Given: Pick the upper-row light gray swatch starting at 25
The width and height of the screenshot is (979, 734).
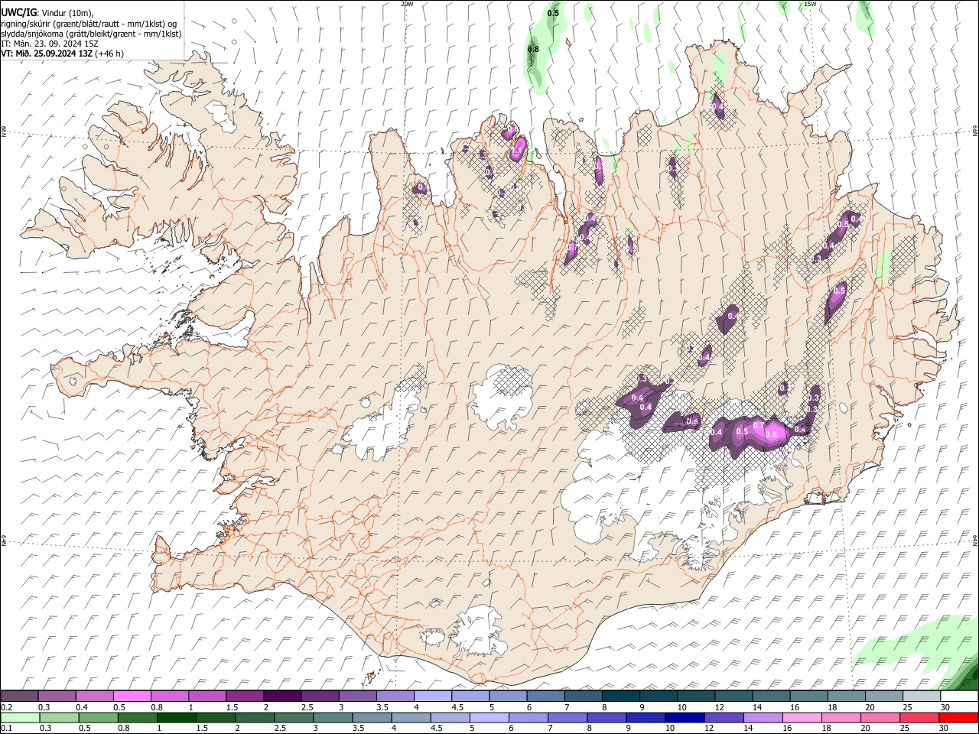Looking at the screenshot, I should click(922, 696).
